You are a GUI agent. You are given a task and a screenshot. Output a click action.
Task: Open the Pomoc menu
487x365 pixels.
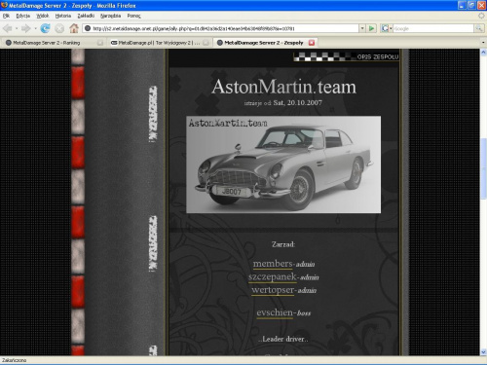coord(133,16)
